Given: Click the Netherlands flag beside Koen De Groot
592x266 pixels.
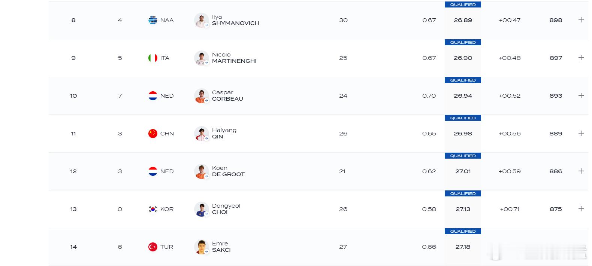Looking at the screenshot, I should pos(153,171).
